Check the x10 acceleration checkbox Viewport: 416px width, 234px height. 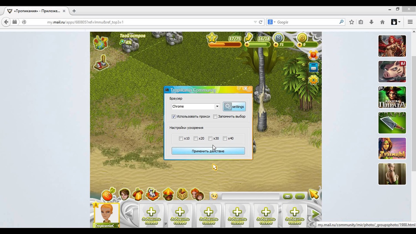[181, 138]
